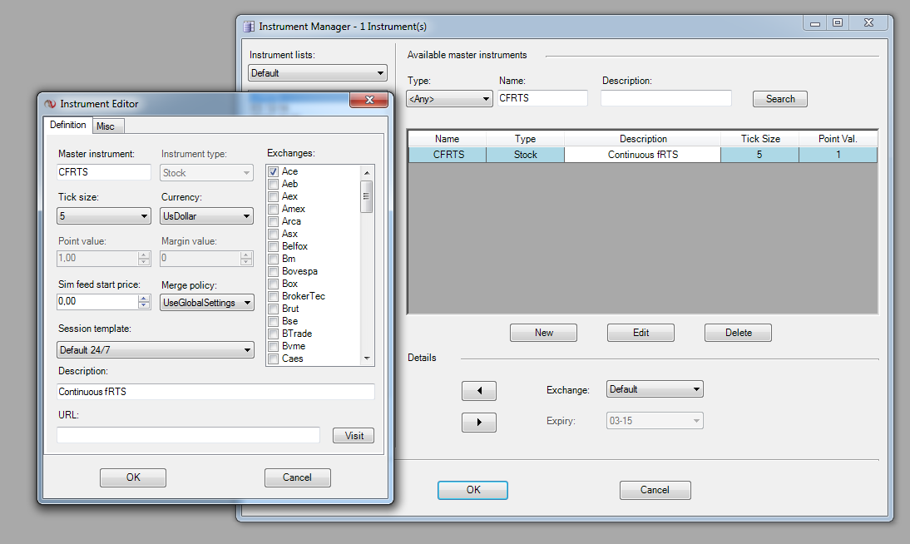The width and height of the screenshot is (910, 544).
Task: Decrease the Sim feed start price
Action: coord(144,305)
